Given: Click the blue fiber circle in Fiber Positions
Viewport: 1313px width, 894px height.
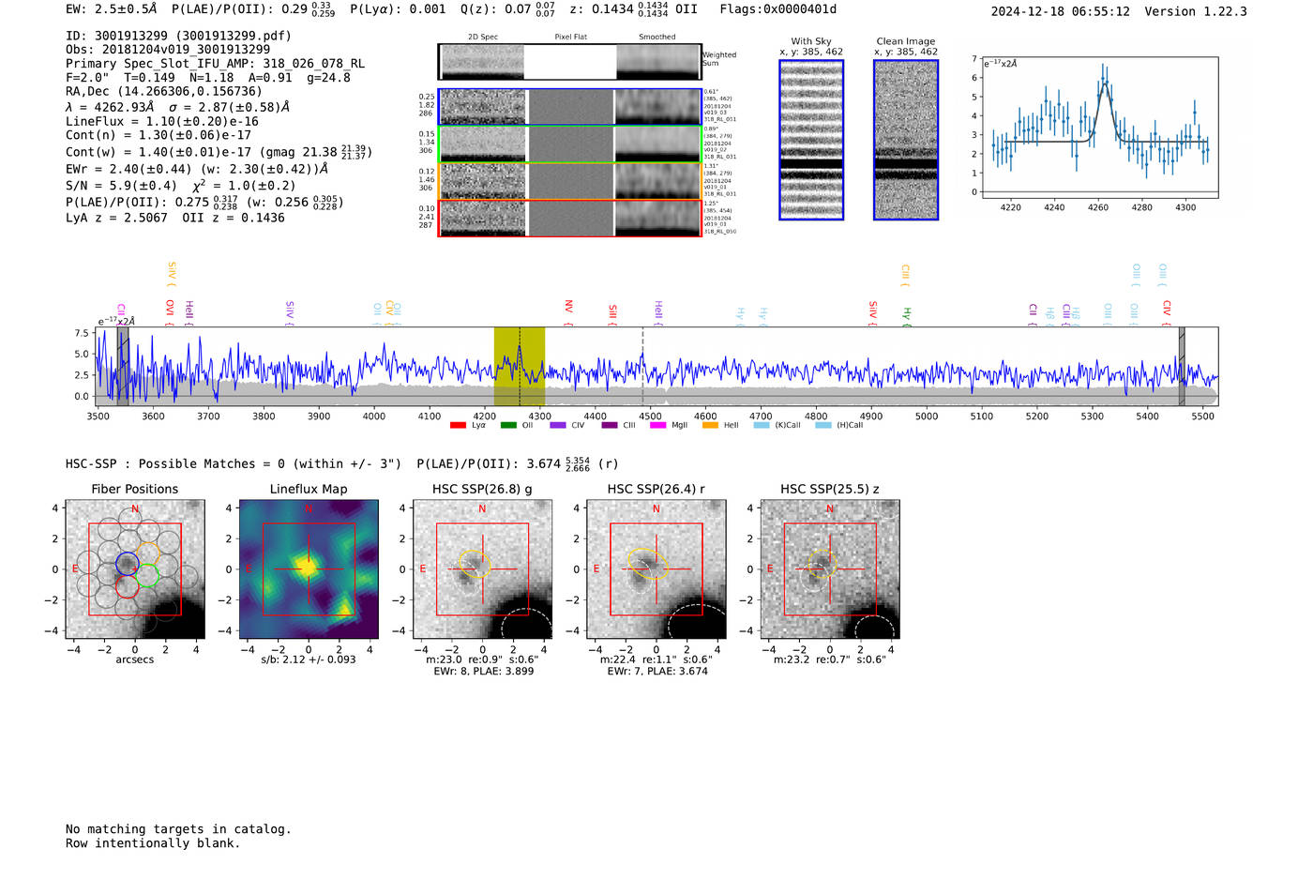Looking at the screenshot, I should (128, 564).
